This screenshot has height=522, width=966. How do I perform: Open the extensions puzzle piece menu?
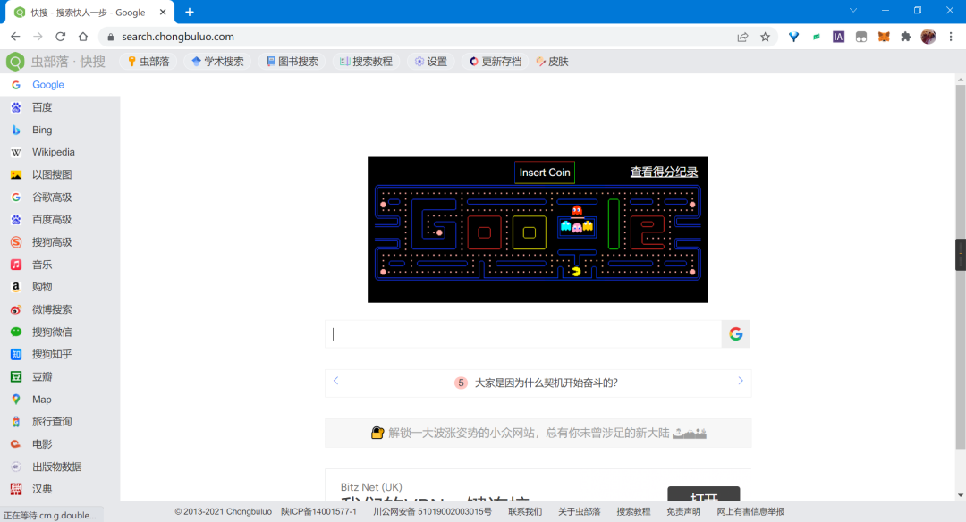(905, 37)
